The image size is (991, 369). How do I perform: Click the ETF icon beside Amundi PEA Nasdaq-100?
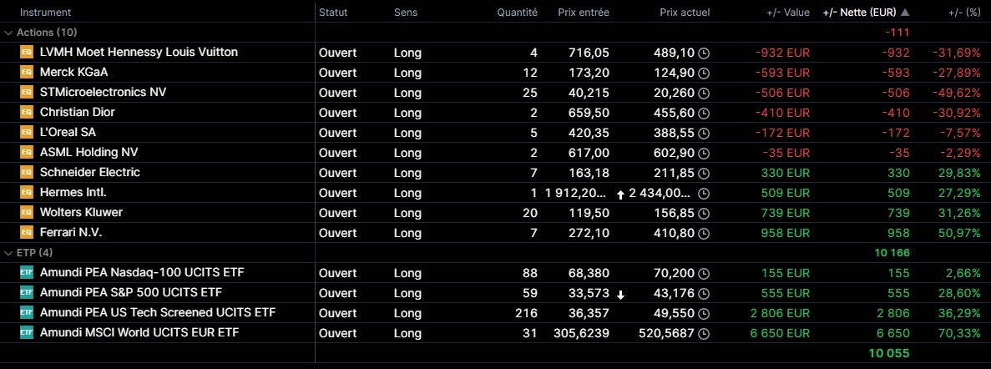pos(26,272)
